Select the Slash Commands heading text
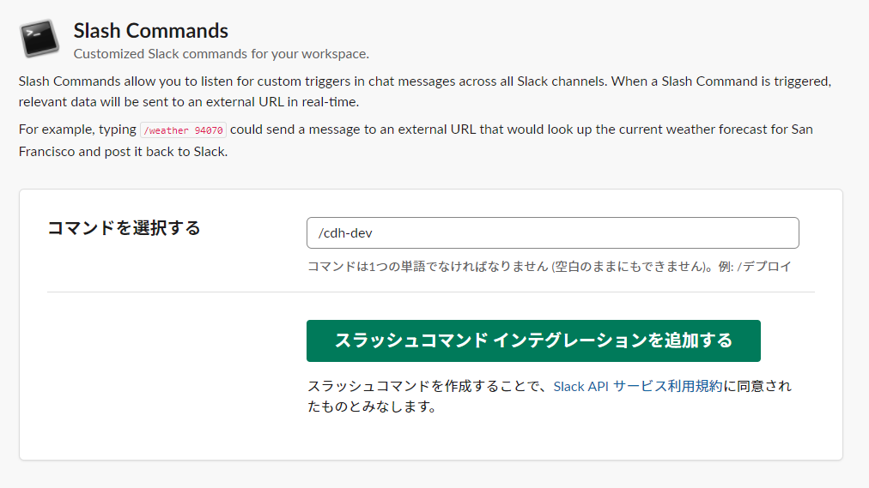Image resolution: width=869 pixels, height=488 pixels. coord(151,30)
